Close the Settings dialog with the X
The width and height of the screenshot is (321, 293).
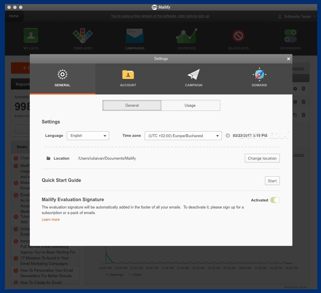point(288,59)
